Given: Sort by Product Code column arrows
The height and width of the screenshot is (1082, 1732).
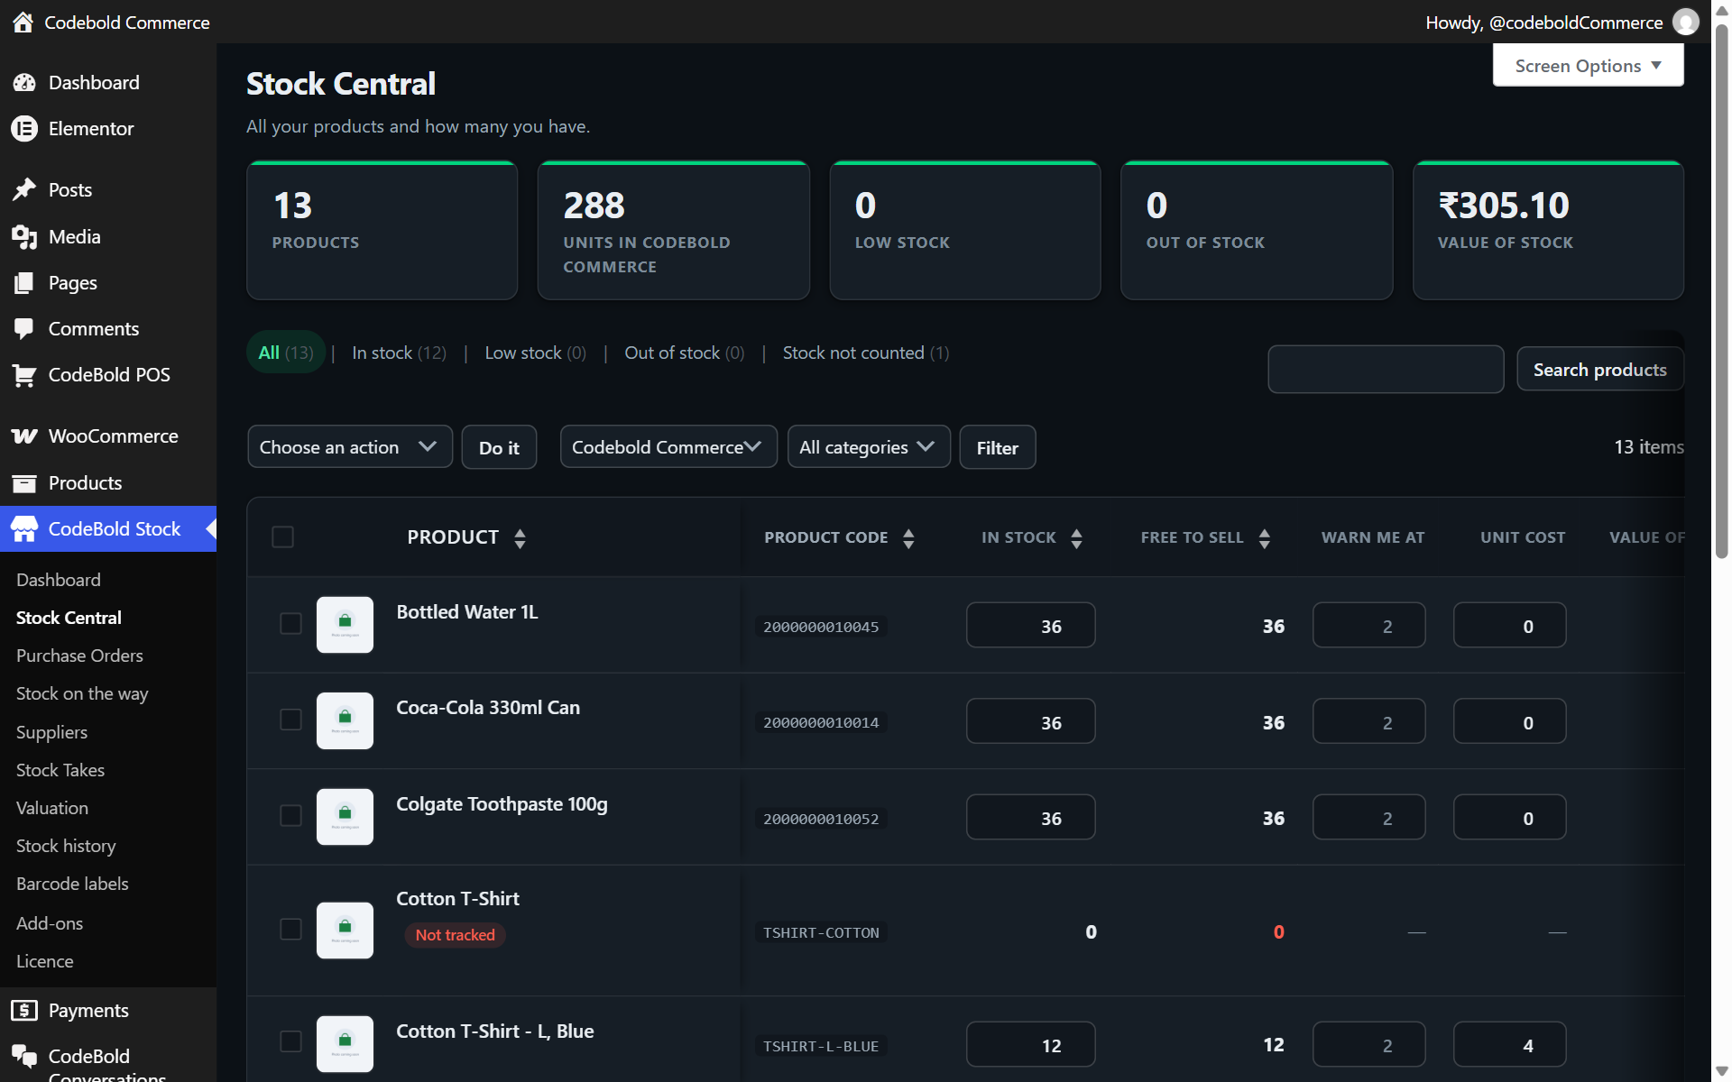Looking at the screenshot, I should pos(908,538).
